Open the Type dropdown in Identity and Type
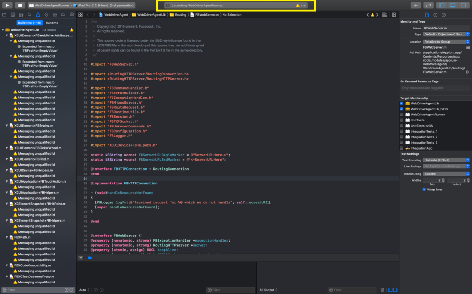 tap(446, 34)
